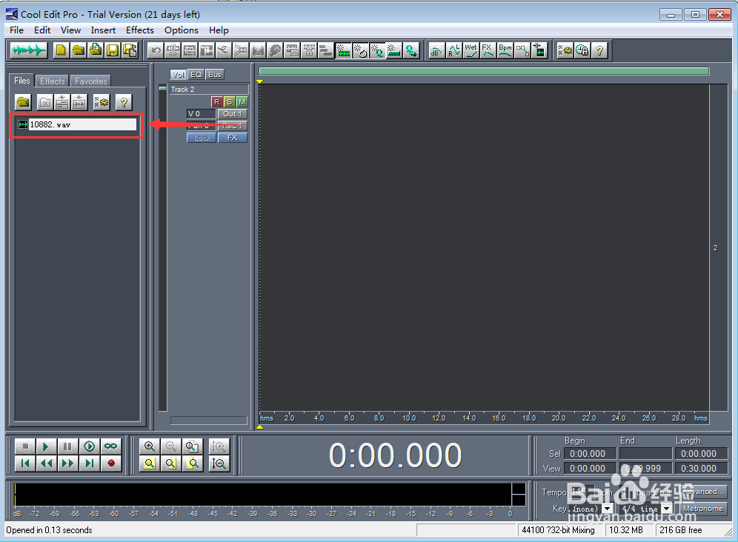Open the Options menu
The width and height of the screenshot is (738, 542).
pyautogui.click(x=182, y=30)
